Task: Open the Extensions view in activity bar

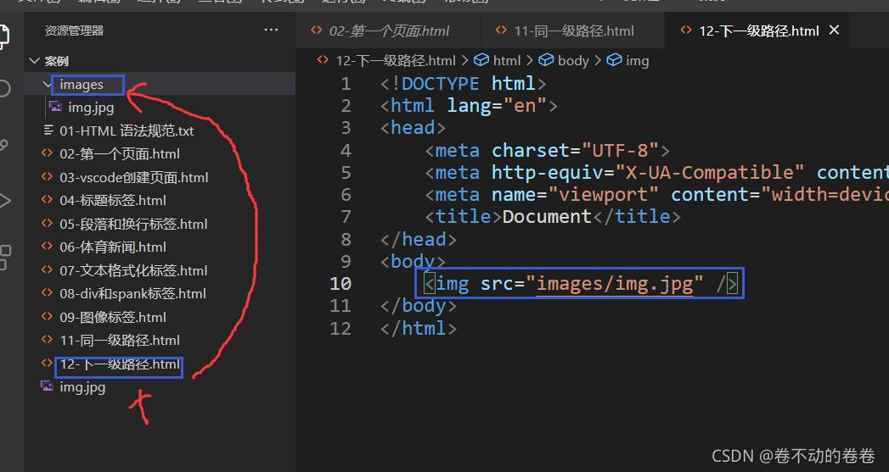Action: 4,258
